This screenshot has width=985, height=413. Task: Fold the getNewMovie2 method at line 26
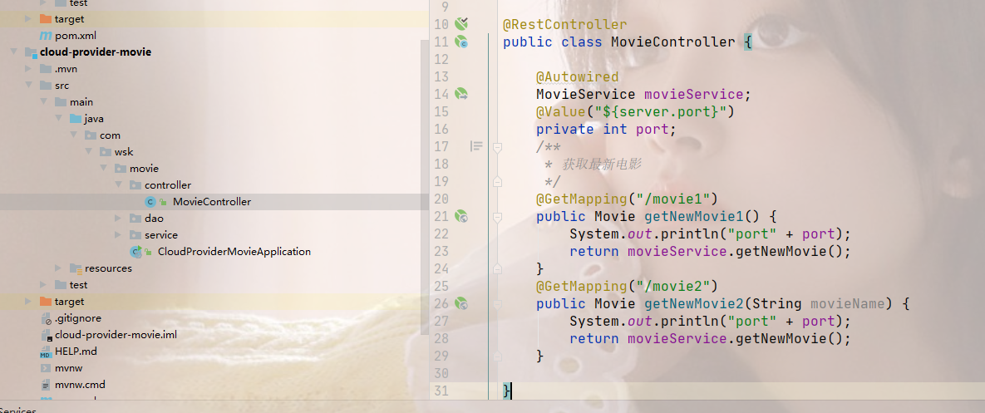pos(498,304)
